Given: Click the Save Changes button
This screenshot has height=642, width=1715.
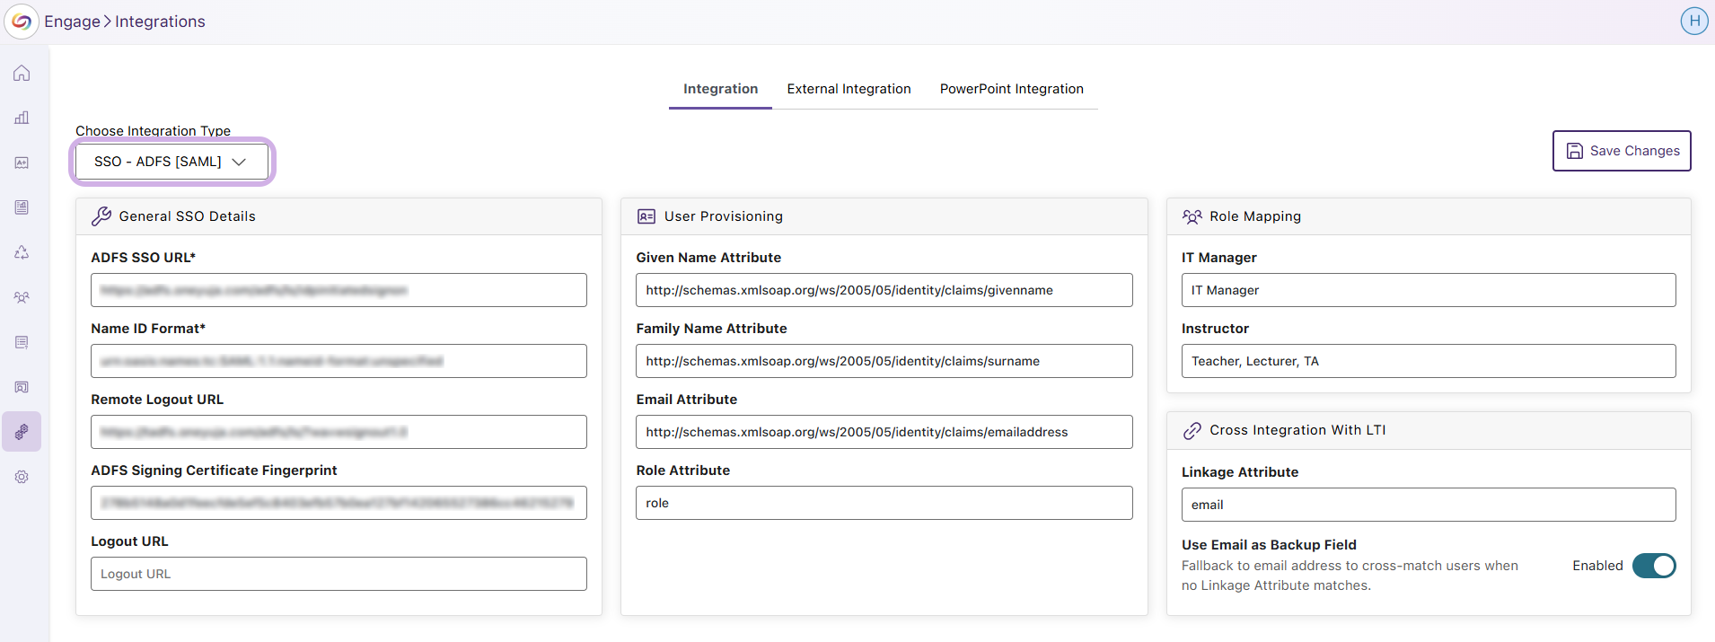Looking at the screenshot, I should coord(1622,151).
